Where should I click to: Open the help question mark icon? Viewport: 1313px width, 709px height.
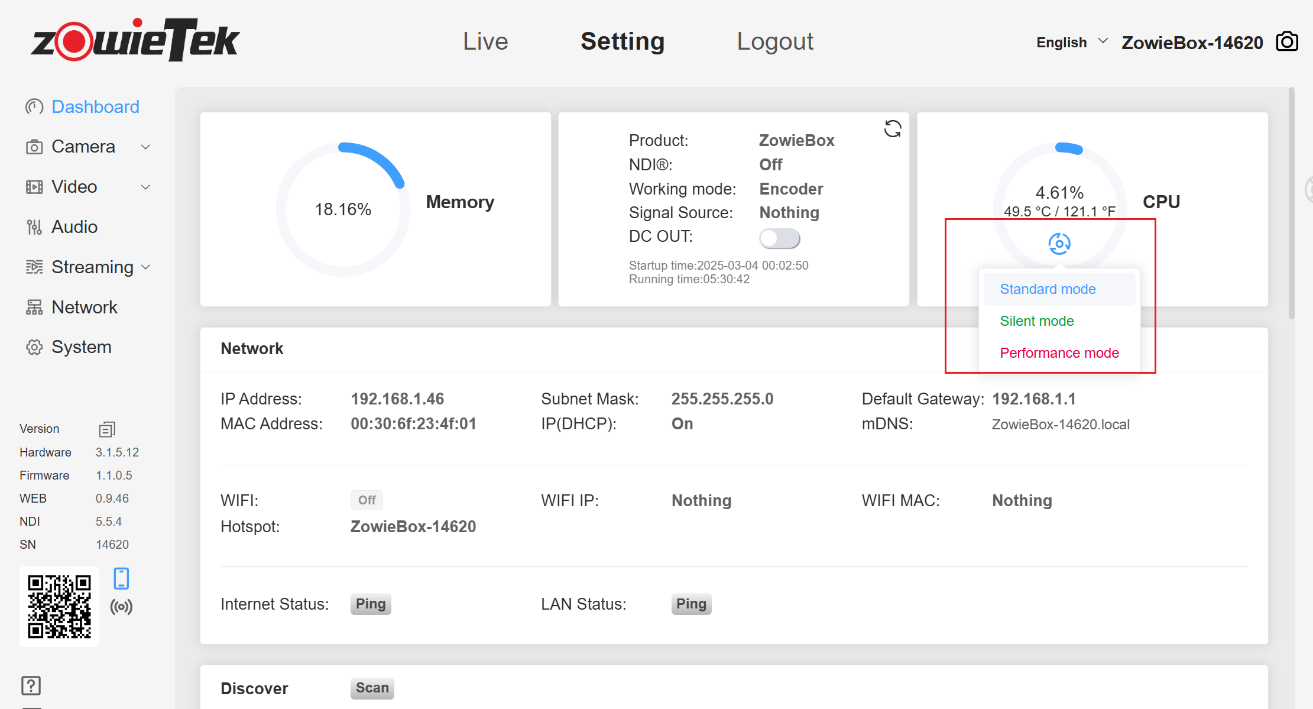(31, 685)
